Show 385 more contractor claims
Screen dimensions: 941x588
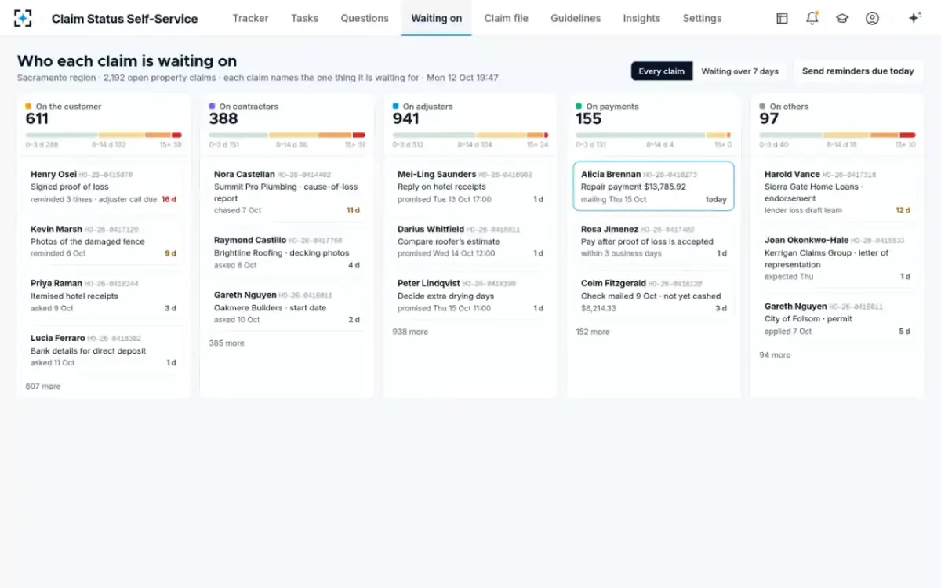(227, 343)
